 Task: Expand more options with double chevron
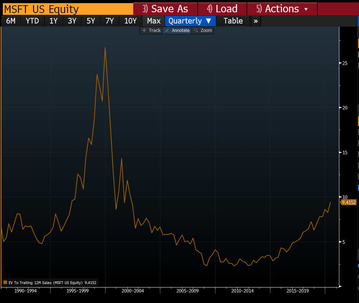click(x=256, y=21)
